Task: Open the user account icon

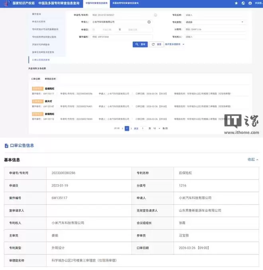Action: pos(250,3)
